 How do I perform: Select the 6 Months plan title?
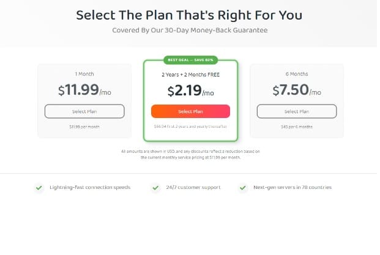pos(296,74)
